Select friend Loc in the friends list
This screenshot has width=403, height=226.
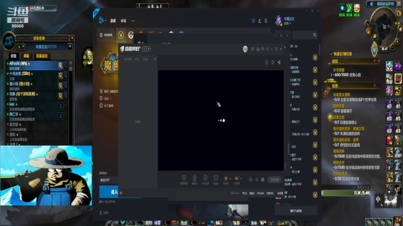pyautogui.click(x=36, y=106)
